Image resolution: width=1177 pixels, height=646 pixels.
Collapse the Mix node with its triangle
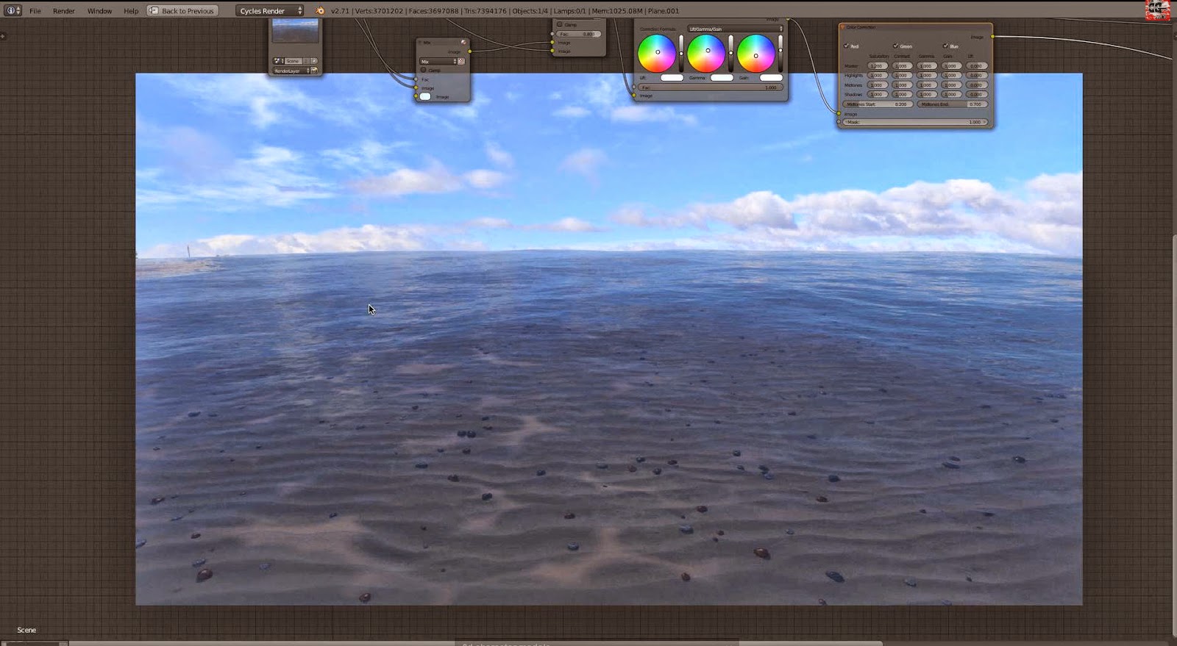tap(419, 43)
